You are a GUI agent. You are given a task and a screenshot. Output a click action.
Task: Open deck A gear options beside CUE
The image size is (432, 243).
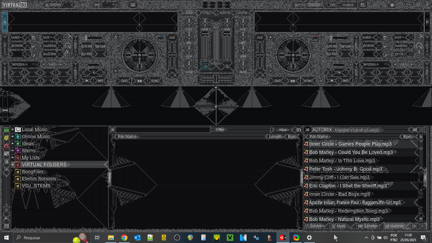tap(111, 81)
